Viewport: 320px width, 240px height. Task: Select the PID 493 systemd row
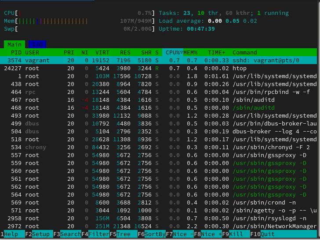[158, 116]
